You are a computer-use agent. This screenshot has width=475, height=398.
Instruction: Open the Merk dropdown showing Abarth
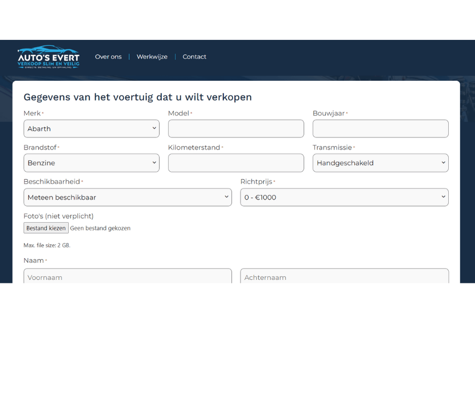(x=91, y=129)
